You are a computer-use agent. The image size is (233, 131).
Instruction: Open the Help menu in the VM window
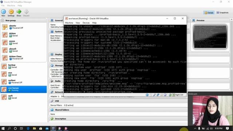pos(94,23)
